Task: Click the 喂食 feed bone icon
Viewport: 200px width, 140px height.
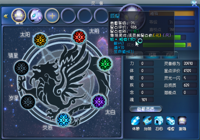Action: tap(171, 121)
